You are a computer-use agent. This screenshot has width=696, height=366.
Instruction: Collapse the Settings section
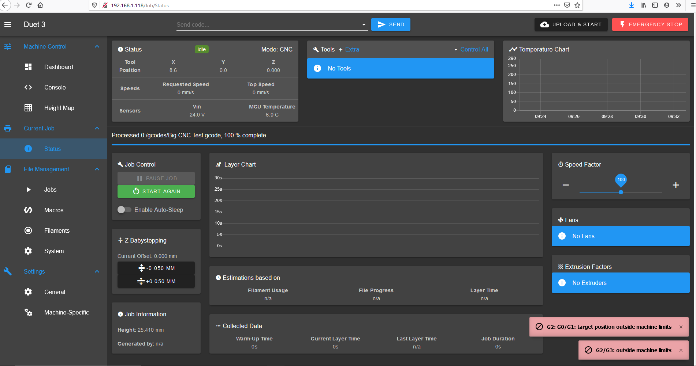(97, 271)
